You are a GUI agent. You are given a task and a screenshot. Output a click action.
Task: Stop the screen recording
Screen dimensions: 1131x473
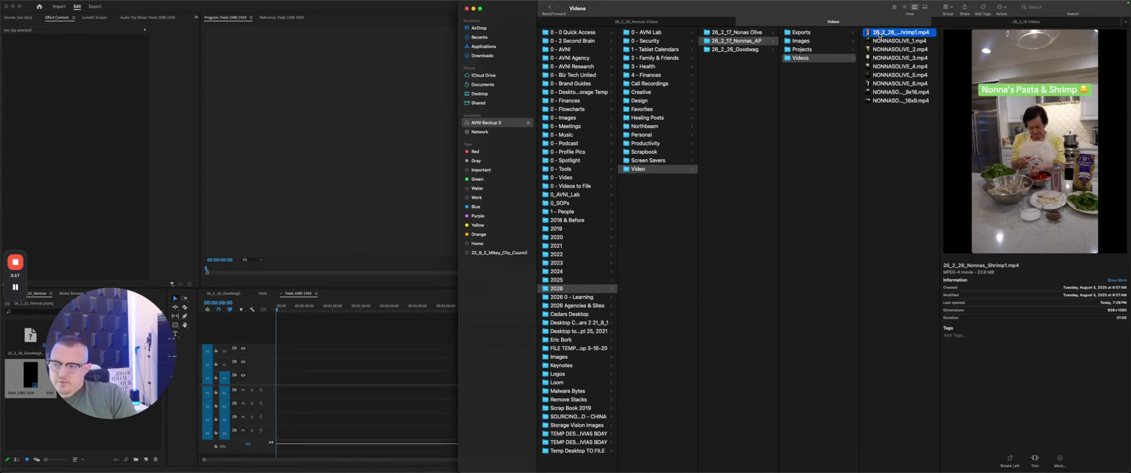pos(15,262)
